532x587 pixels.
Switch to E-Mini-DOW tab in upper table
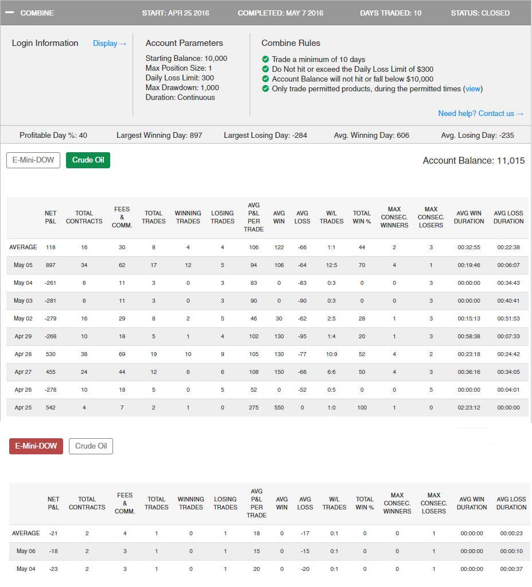click(x=33, y=160)
